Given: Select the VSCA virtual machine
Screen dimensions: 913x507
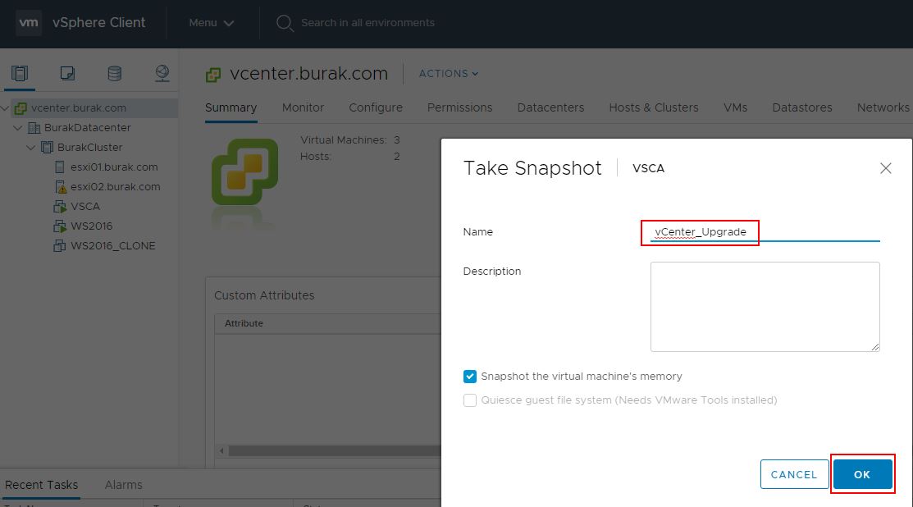Looking at the screenshot, I should 85,207.
